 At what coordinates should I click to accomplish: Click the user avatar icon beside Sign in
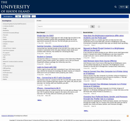(126, 7)
